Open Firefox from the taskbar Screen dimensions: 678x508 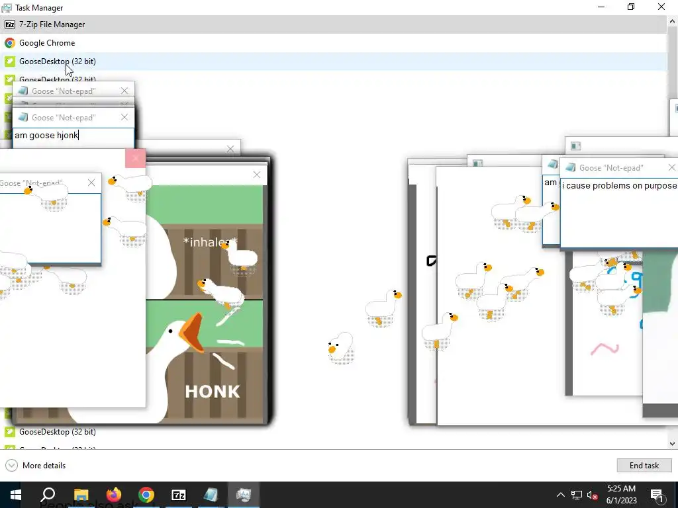click(114, 495)
